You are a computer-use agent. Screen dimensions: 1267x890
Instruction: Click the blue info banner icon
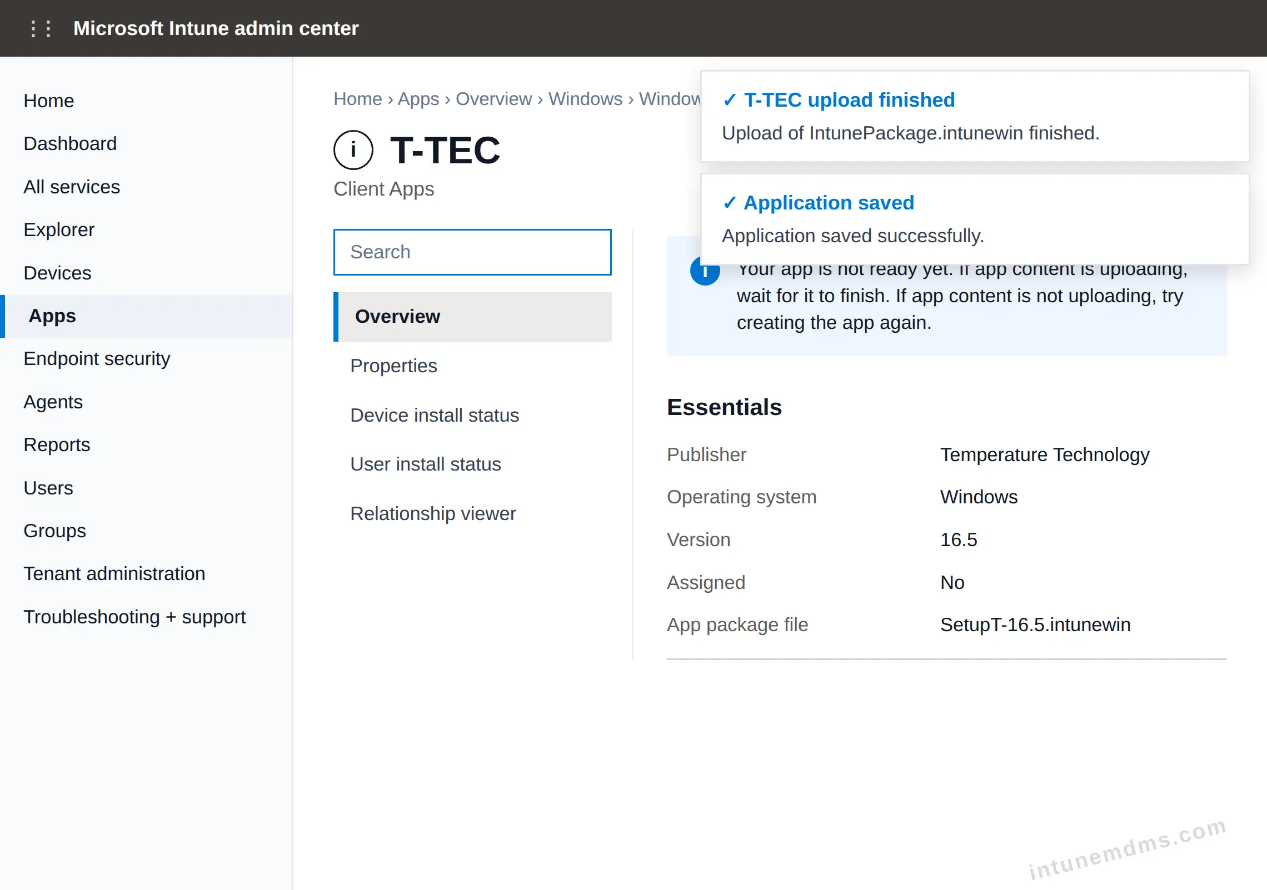coord(705,272)
